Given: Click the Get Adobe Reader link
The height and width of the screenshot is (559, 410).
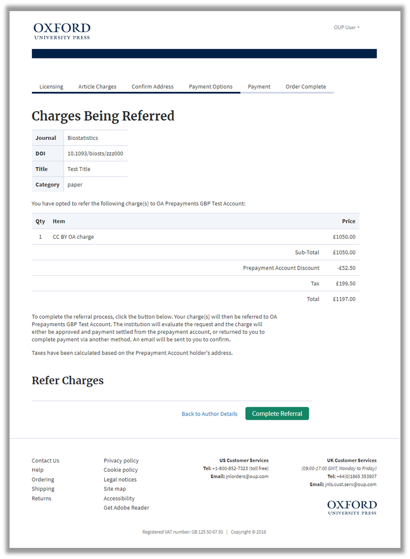Looking at the screenshot, I should click(126, 507).
